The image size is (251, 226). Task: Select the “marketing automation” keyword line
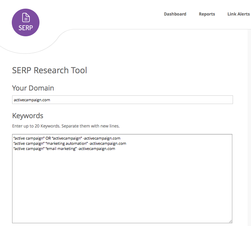[x=70, y=143]
